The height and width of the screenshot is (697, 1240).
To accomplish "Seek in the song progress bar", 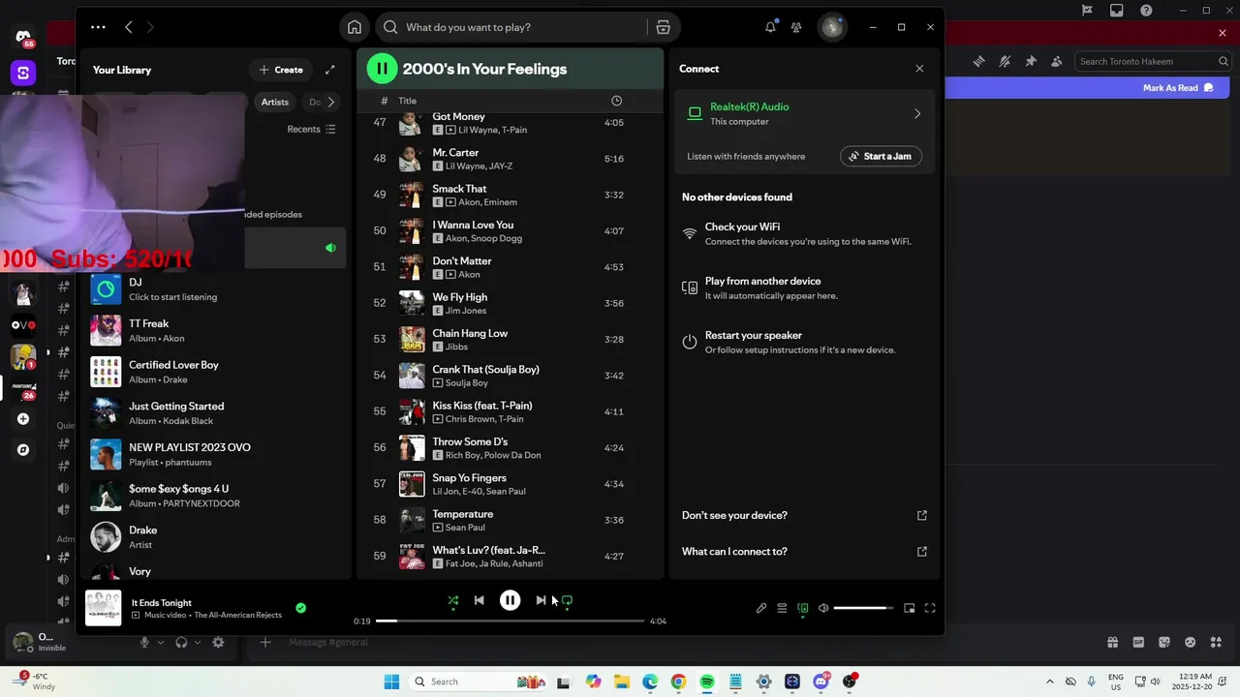I will 510,621.
